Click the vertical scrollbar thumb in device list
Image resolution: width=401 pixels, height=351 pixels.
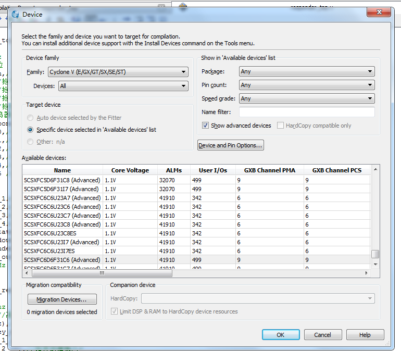tap(375, 254)
